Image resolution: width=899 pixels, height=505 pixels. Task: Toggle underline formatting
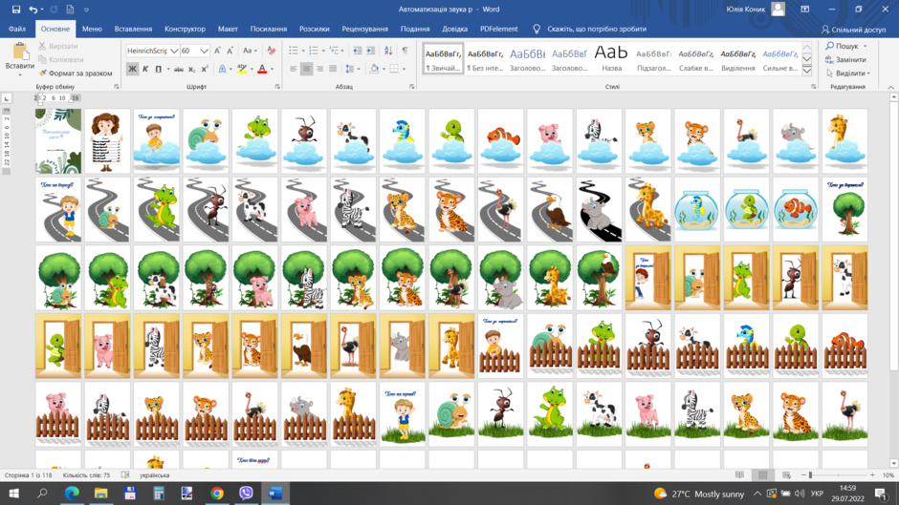click(158, 70)
